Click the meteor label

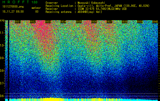click(x=36, y=8)
